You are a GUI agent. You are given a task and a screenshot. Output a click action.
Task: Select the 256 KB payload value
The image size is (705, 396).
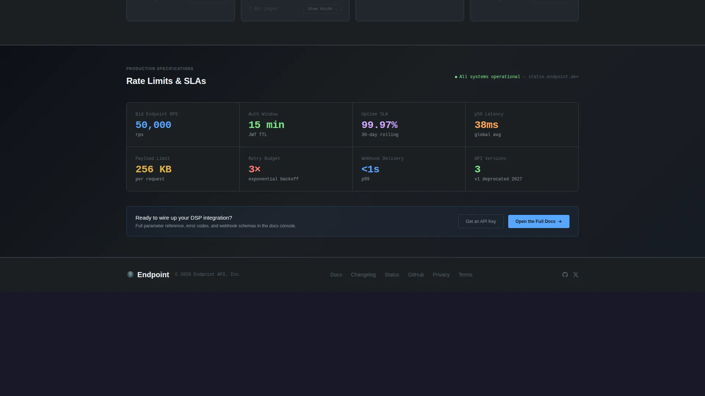153,169
